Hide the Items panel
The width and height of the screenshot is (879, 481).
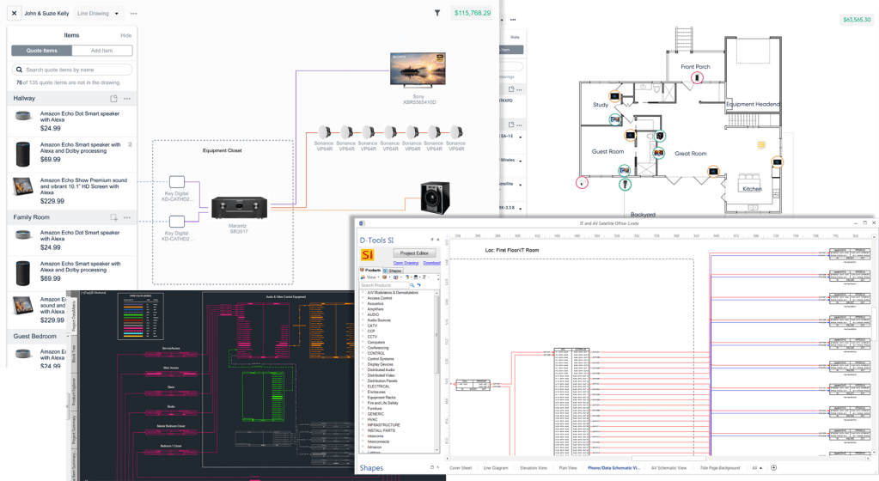[125, 35]
